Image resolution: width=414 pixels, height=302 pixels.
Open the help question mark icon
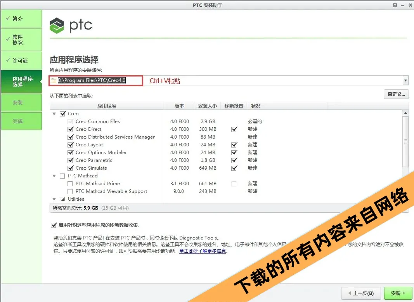click(395, 5)
